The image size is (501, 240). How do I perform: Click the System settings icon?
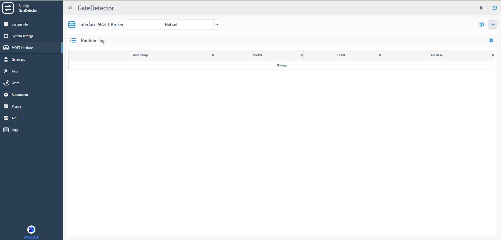6,36
